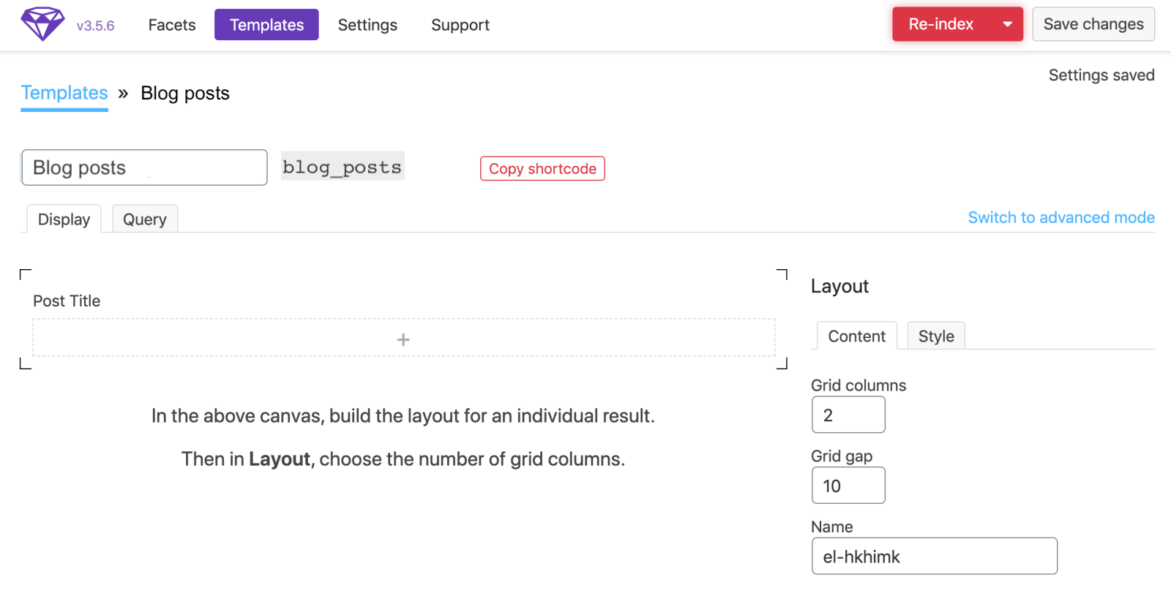Open the Layout Style tab
Screen dimensions: 1171x607
(935, 336)
